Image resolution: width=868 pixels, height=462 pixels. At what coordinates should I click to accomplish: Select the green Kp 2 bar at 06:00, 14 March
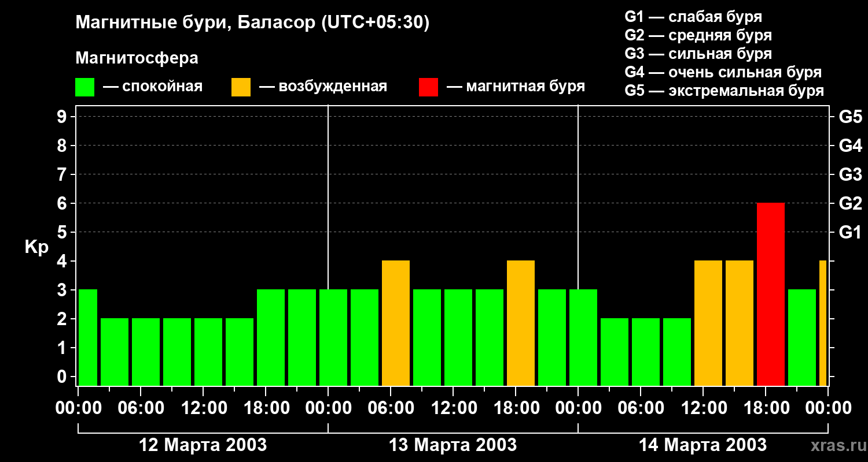click(646, 352)
